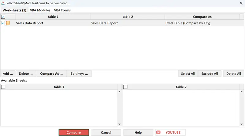Close the dialog with the X button
This screenshot has height=136, width=245.
click(x=241, y=3)
